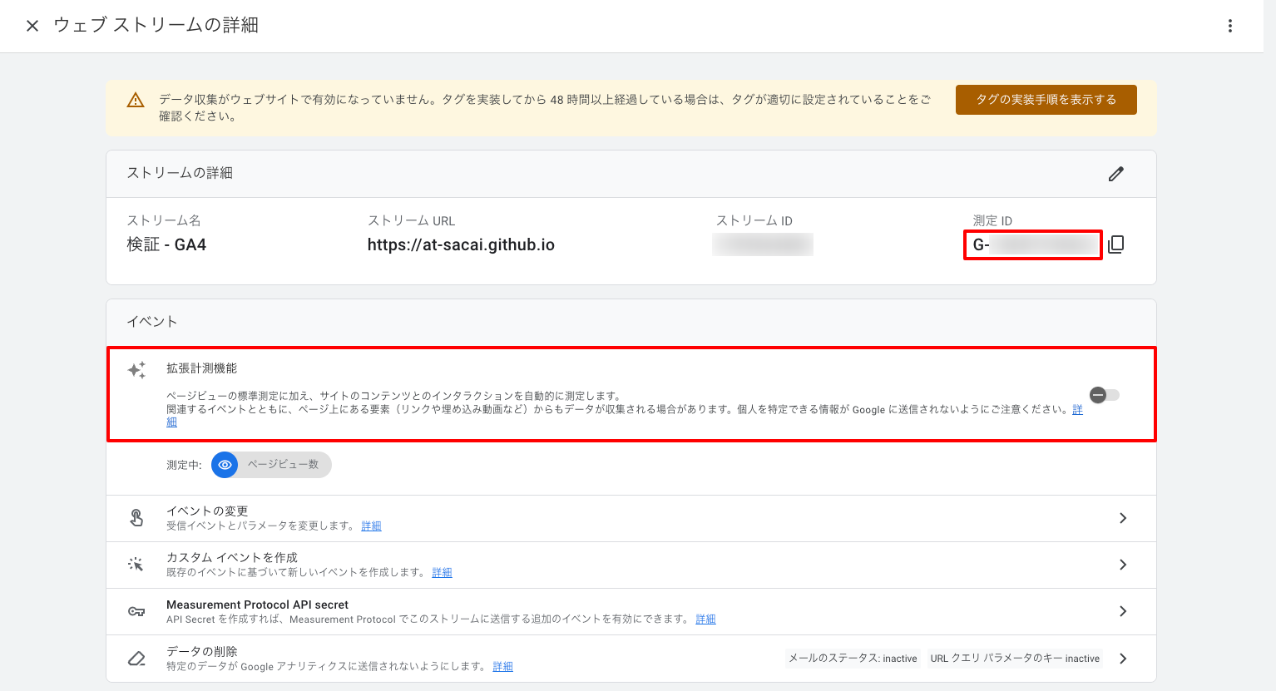Click タグの実装手順を表示する button
The width and height of the screenshot is (1276, 691).
click(x=1046, y=100)
